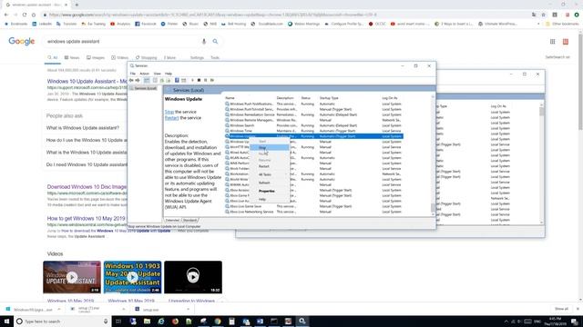Select Restart in the context menu
The height and width of the screenshot is (327, 583).
click(x=270, y=166)
